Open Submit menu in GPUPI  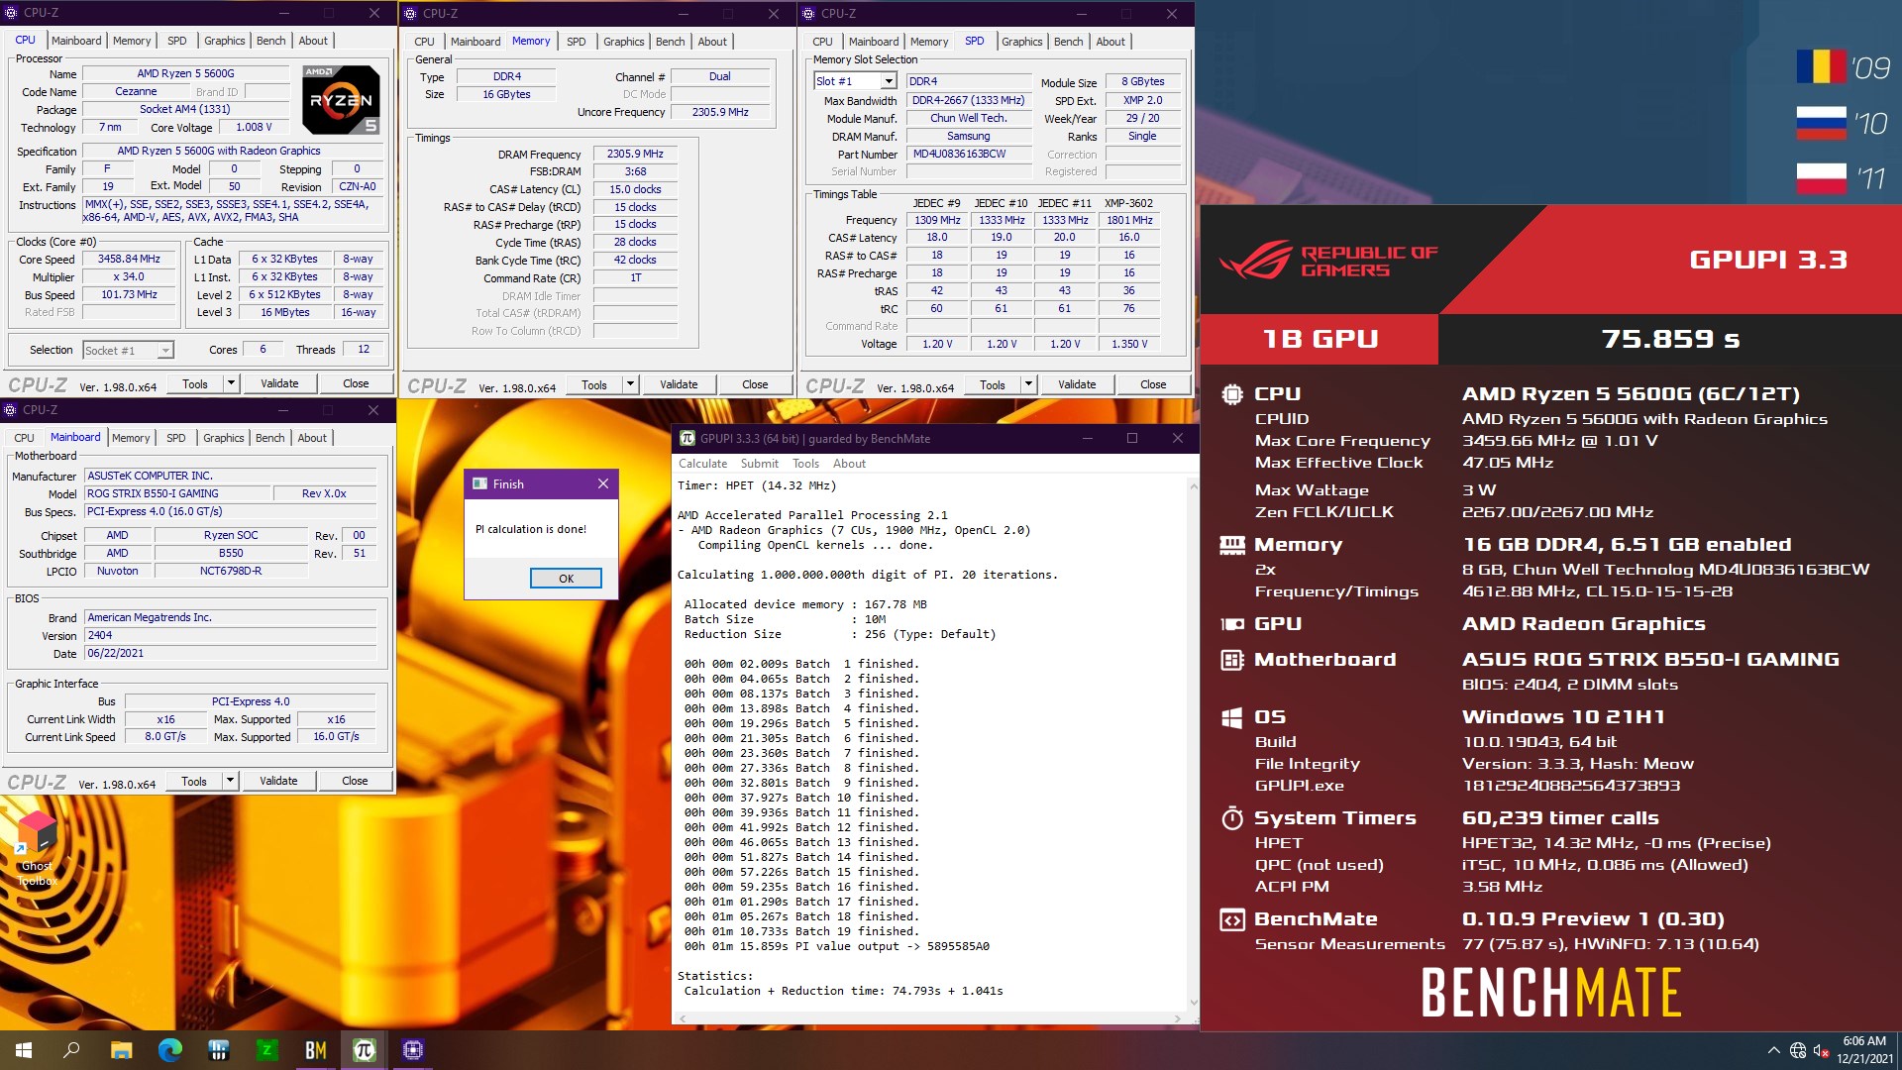click(x=759, y=464)
